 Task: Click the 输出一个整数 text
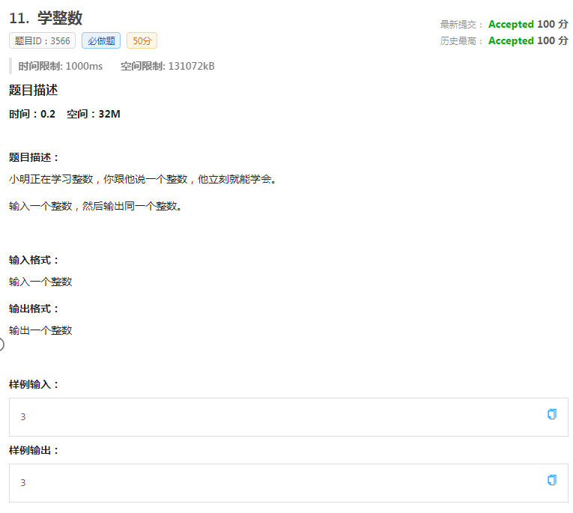coord(40,330)
